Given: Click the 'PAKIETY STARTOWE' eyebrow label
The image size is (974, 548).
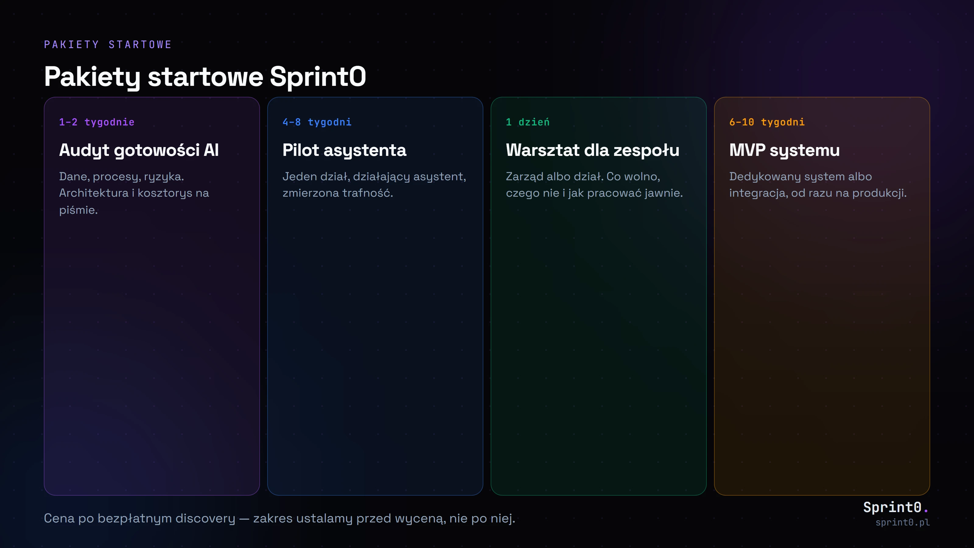Looking at the screenshot, I should pos(108,45).
